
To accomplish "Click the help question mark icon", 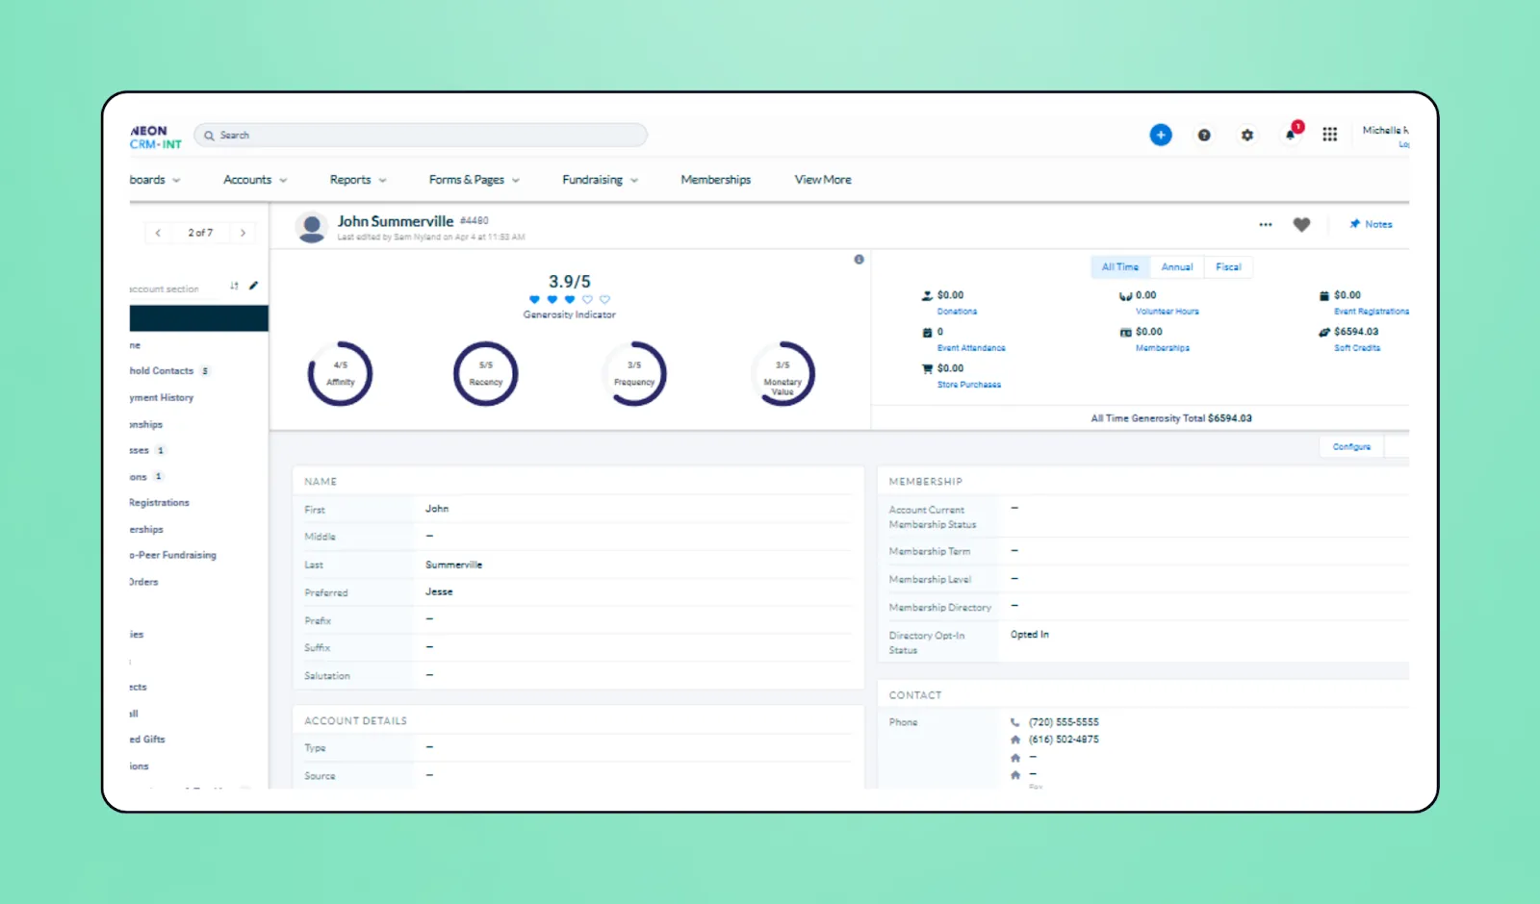I will pyautogui.click(x=1204, y=135).
